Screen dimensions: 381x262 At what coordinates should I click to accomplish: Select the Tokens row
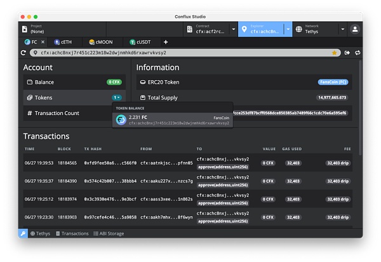click(x=74, y=97)
